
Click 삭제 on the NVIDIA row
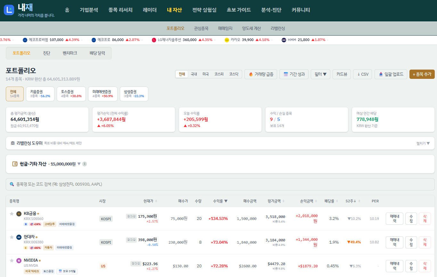425,266
